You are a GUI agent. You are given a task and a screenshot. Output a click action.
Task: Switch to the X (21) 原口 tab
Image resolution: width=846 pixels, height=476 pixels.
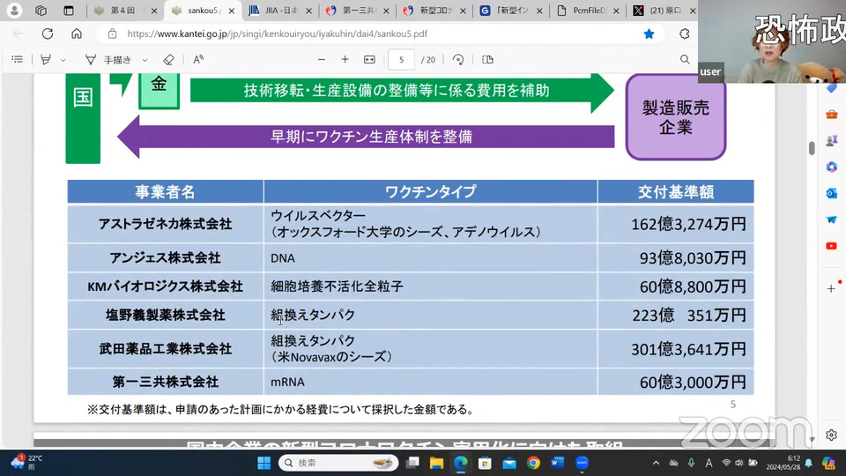[663, 11]
